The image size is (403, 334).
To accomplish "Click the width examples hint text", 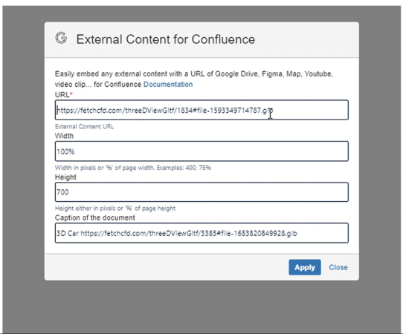I will [x=133, y=168].
